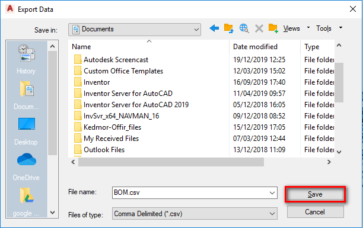
Task: Open the Files of type dropdown
Action: 195,214
